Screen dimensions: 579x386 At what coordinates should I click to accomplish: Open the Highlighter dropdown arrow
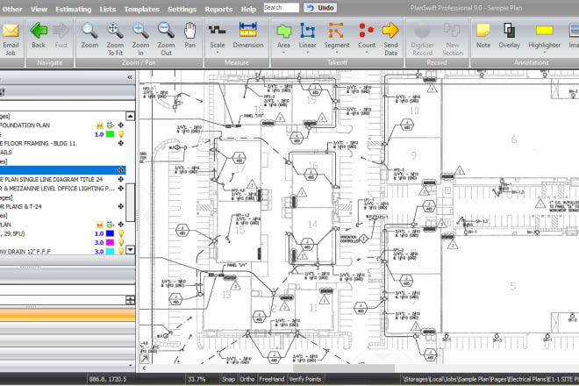click(544, 53)
